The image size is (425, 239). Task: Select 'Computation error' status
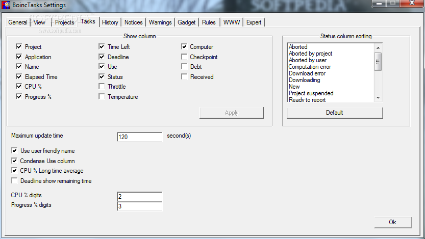(x=310, y=67)
